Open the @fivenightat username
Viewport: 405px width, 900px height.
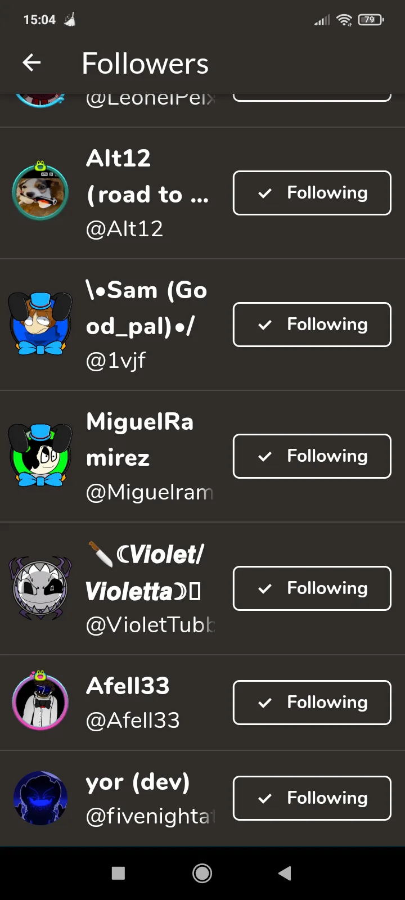click(150, 816)
